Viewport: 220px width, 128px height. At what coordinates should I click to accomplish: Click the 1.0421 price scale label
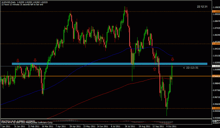coord(216,49)
